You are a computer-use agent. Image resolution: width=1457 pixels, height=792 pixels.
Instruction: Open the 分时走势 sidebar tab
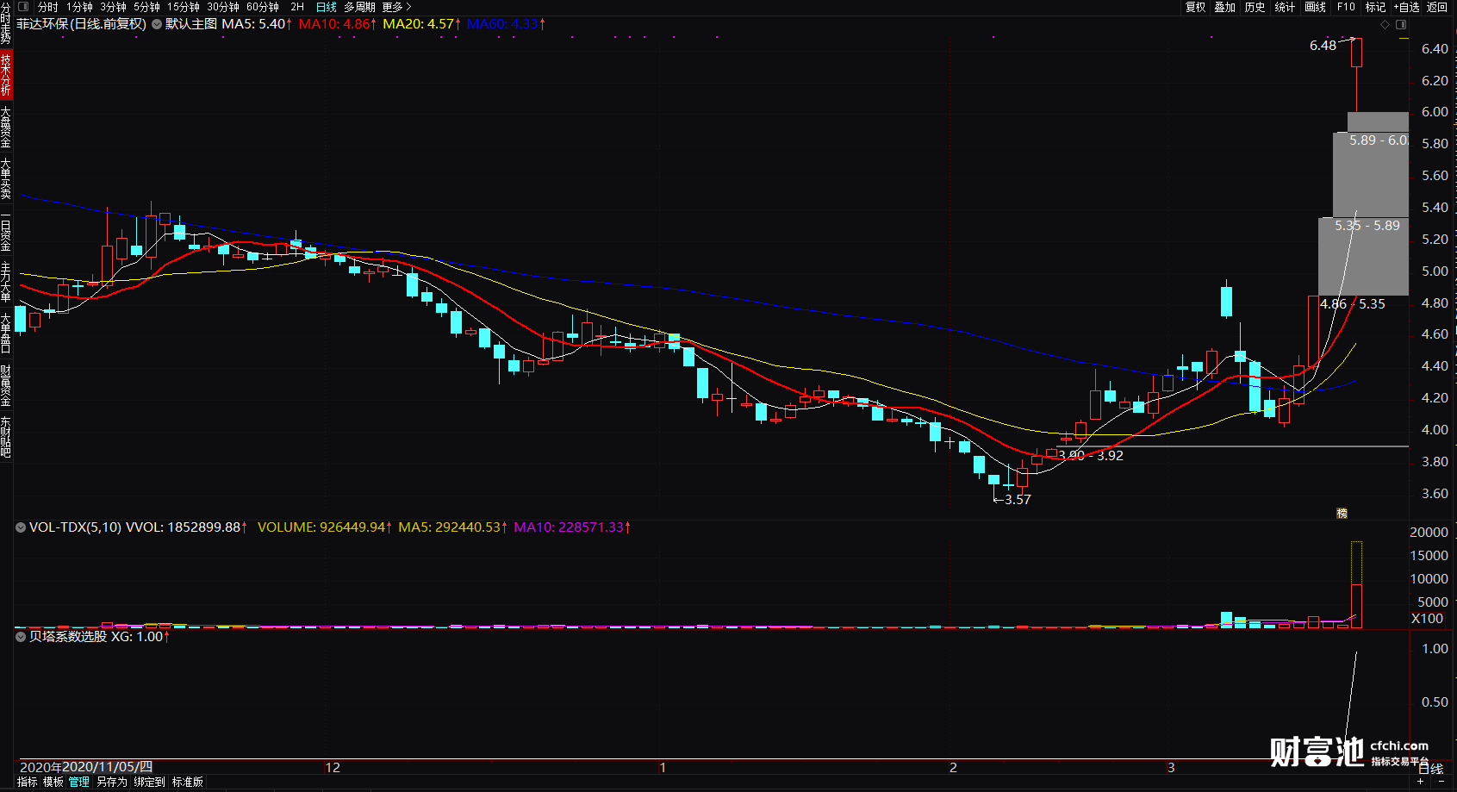(x=6, y=24)
